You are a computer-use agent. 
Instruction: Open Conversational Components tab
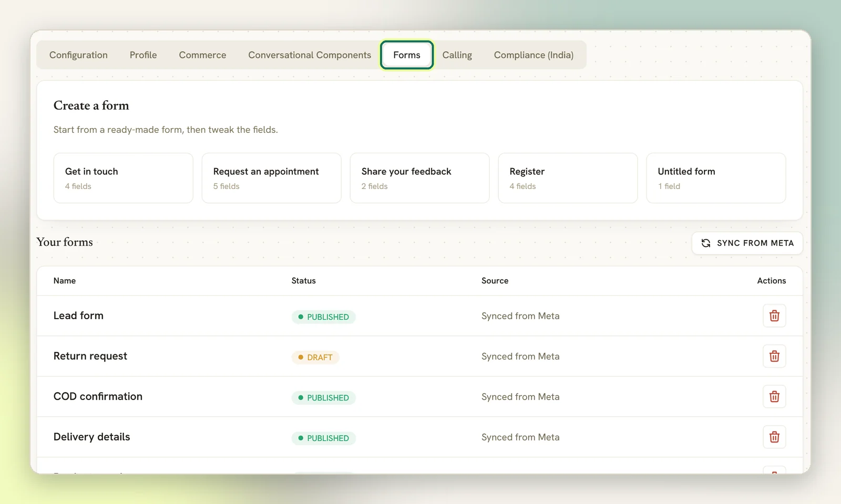click(310, 55)
